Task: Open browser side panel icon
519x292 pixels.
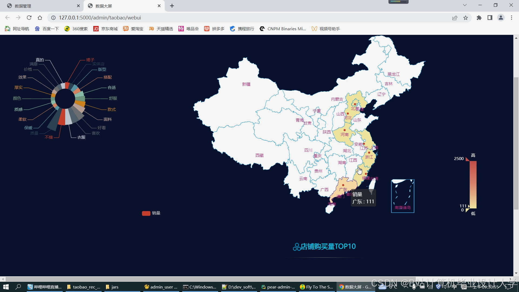Action: 490,18
